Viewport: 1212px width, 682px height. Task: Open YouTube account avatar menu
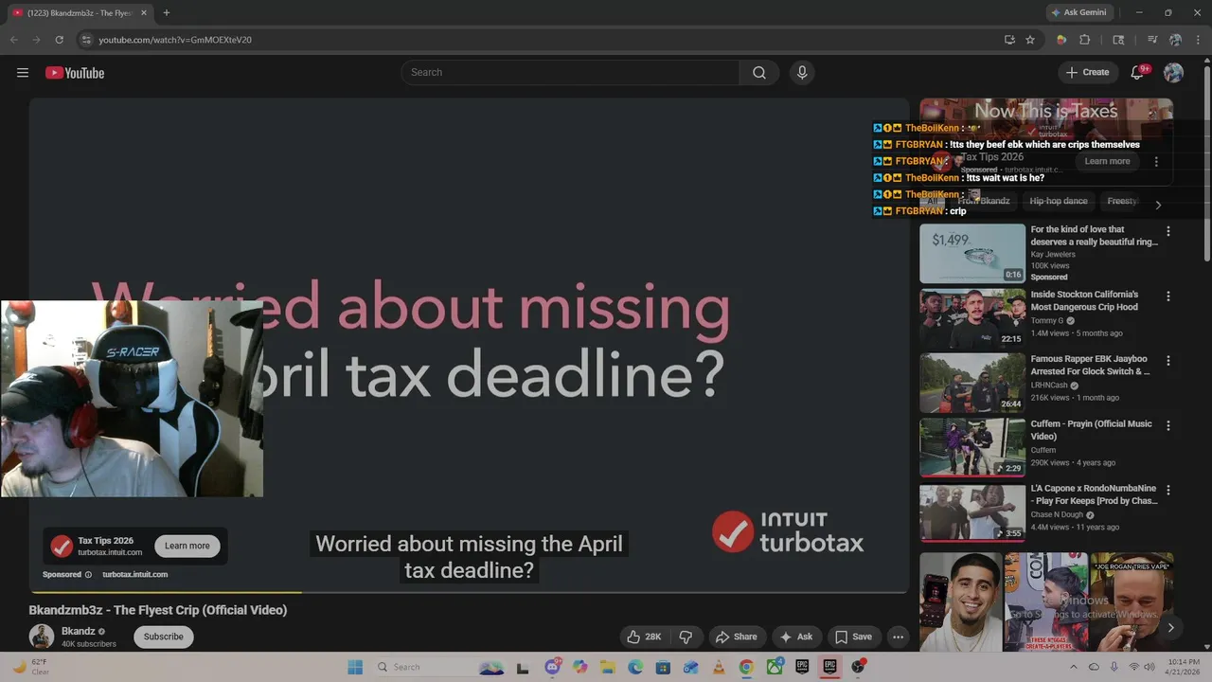coord(1173,73)
